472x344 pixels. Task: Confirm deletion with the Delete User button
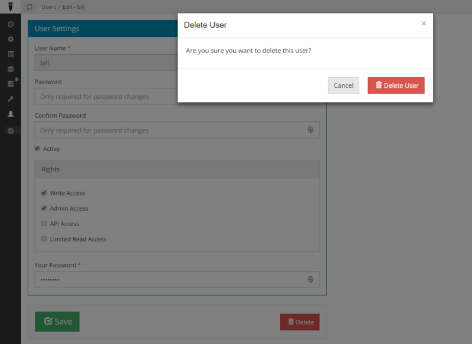[396, 85]
